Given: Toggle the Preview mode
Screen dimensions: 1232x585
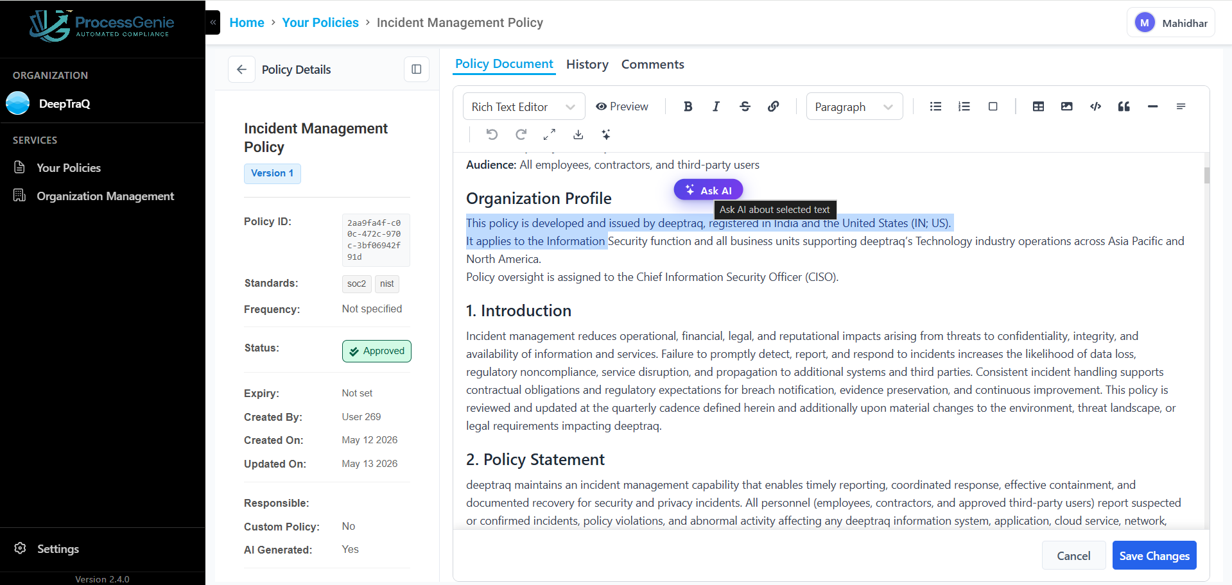Looking at the screenshot, I should point(621,106).
